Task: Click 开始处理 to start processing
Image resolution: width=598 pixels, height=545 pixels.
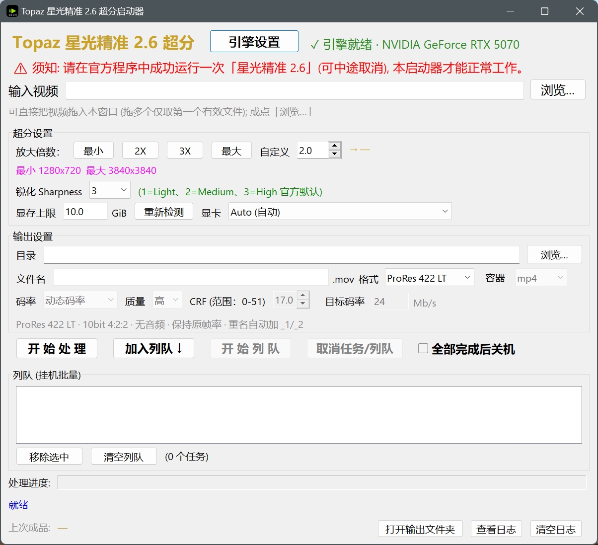Action: pyautogui.click(x=57, y=348)
